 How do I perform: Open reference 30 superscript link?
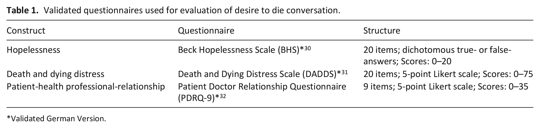307,48
